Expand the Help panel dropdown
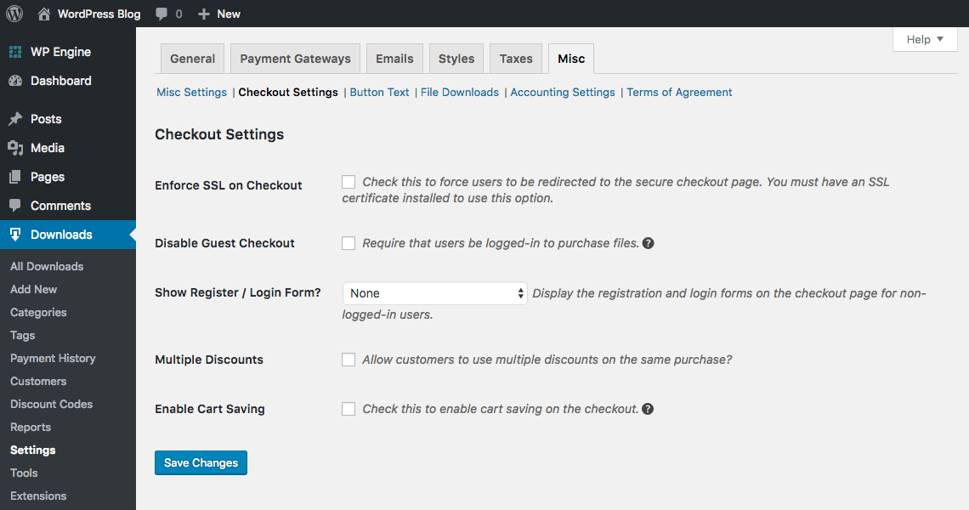 [x=925, y=39]
